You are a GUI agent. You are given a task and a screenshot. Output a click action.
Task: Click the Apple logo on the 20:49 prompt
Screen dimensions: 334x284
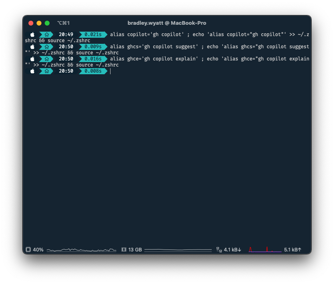pyautogui.click(x=33, y=34)
